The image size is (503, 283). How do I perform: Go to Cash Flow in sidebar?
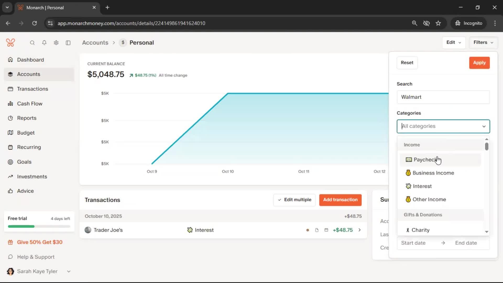tap(30, 104)
